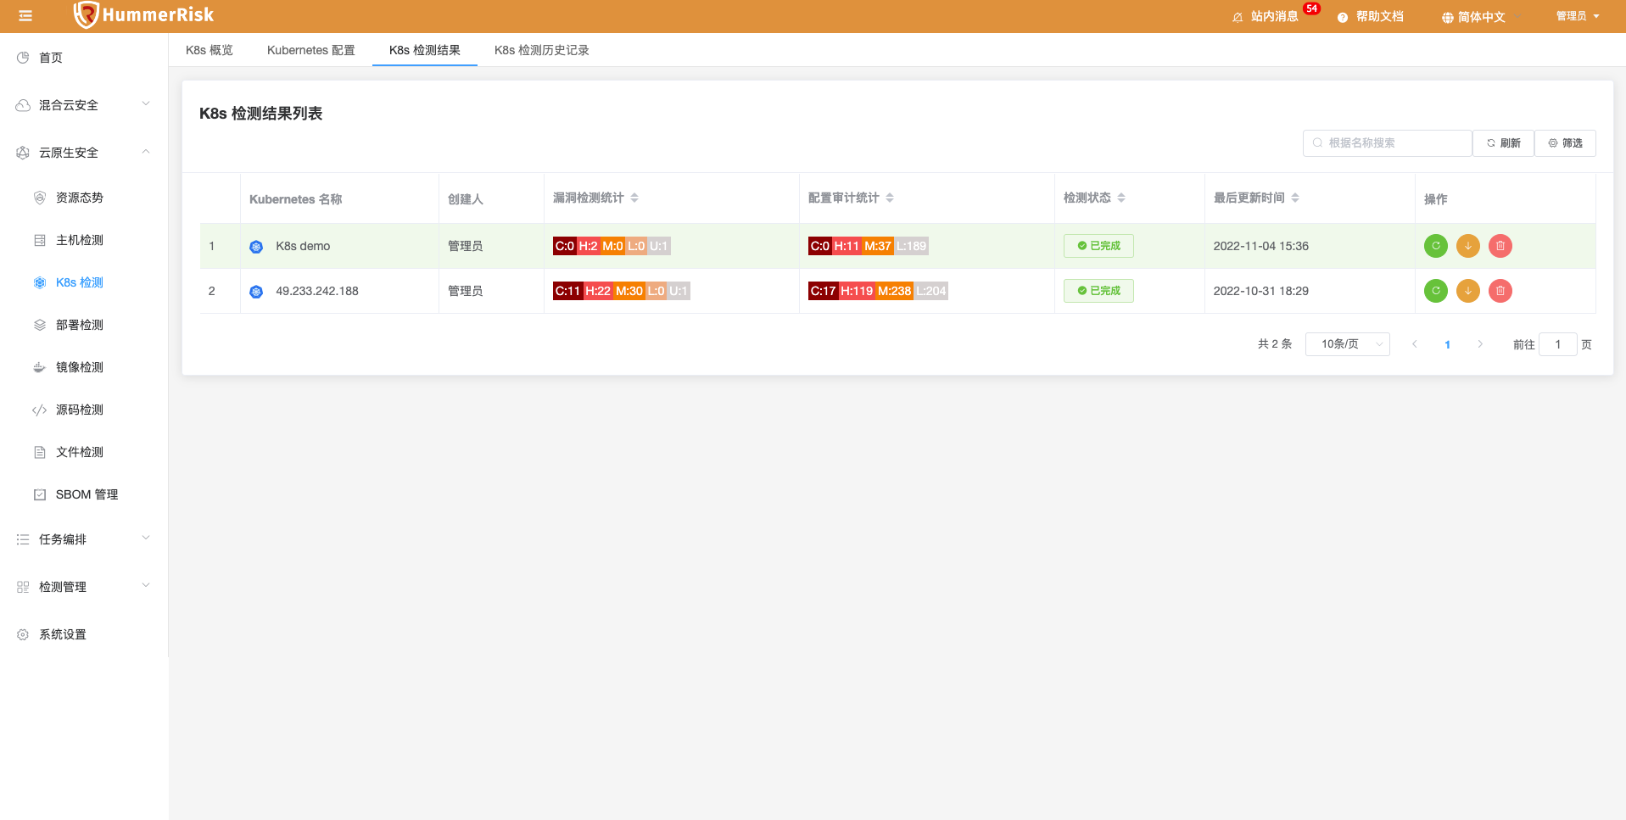Open 系统设置 from the sidebar
The image size is (1626, 820).
(61, 633)
